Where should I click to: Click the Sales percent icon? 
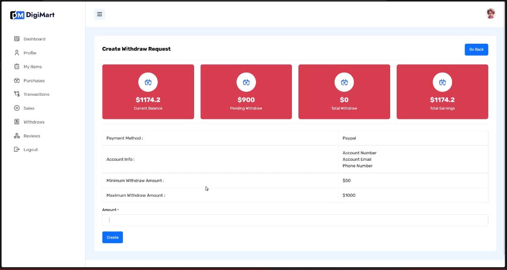pos(17,108)
